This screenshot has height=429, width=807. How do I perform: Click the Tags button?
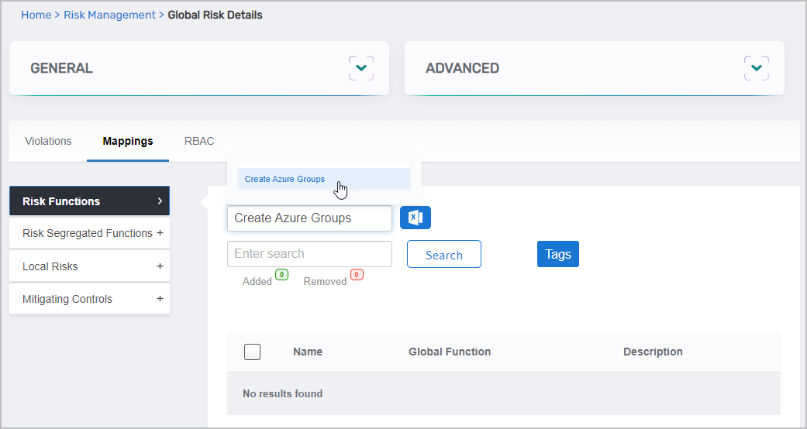click(x=557, y=254)
